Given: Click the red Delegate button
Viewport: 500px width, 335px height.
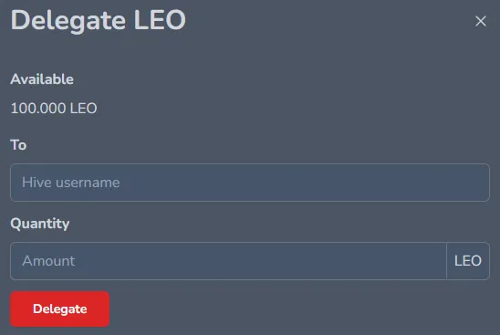Looking at the screenshot, I should pos(60,309).
